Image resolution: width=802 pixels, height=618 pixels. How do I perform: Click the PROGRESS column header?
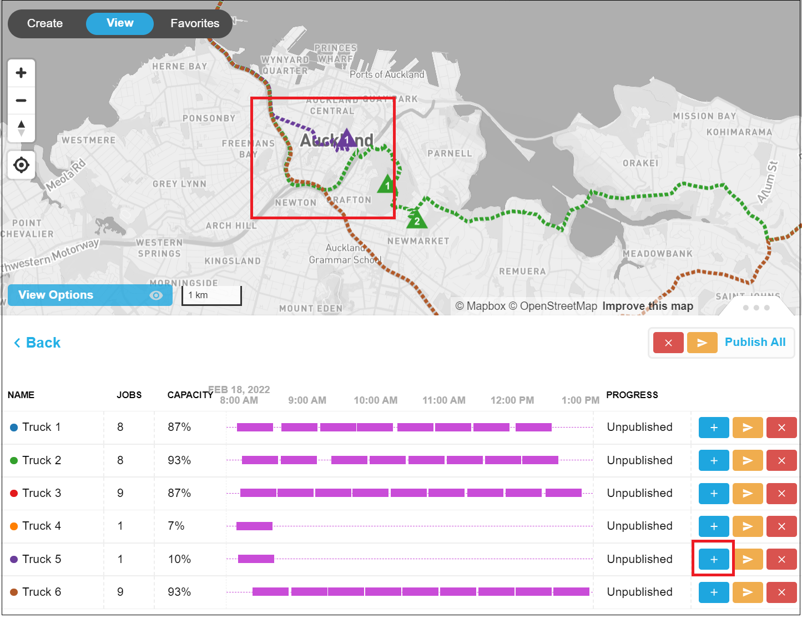click(632, 395)
